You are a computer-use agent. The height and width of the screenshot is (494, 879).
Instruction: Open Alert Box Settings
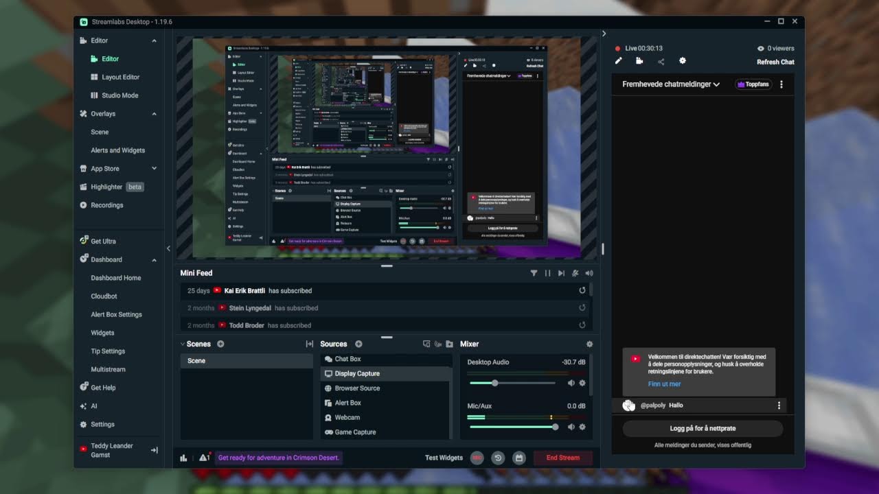point(116,315)
